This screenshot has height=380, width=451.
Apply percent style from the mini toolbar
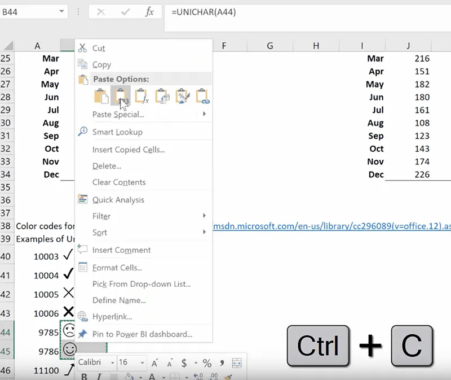click(x=207, y=363)
